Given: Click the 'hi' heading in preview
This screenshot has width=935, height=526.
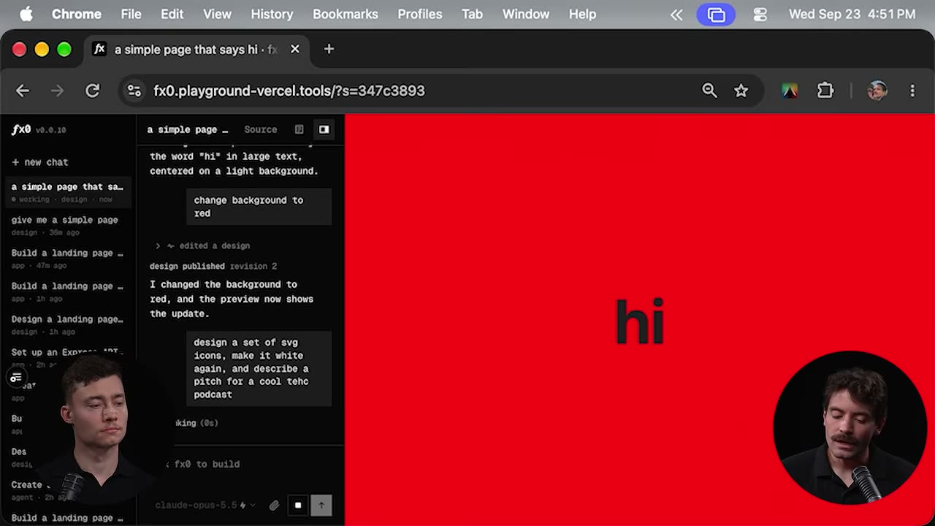Looking at the screenshot, I should coord(640,321).
